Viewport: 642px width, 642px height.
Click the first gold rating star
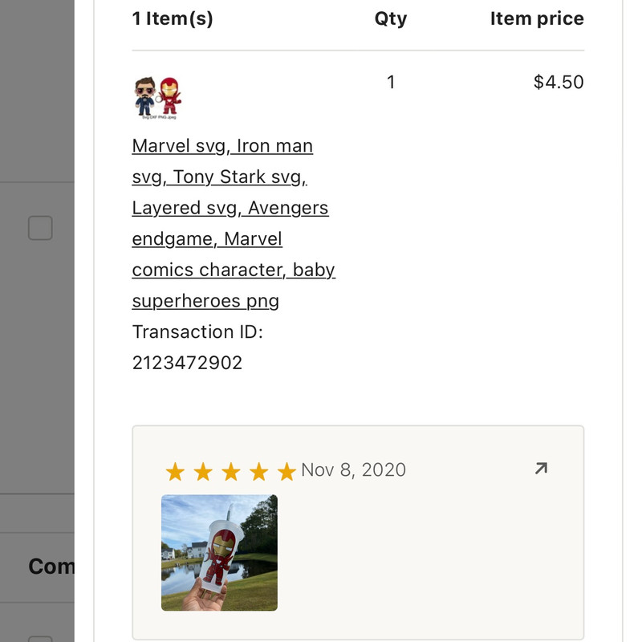pyautogui.click(x=175, y=472)
